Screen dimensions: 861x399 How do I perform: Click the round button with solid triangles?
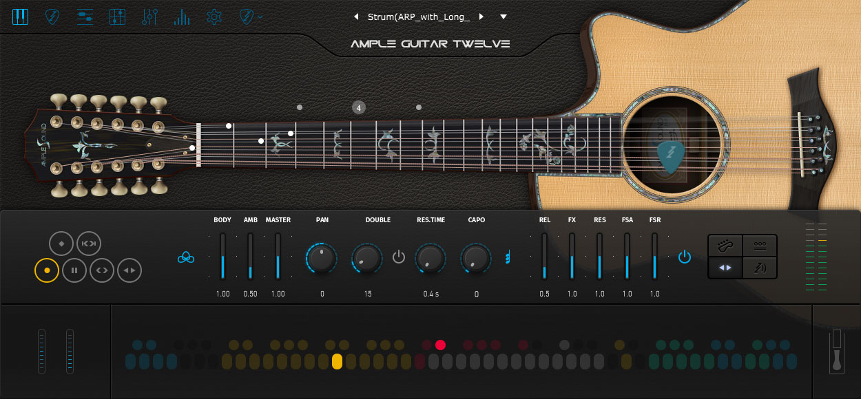pos(129,270)
